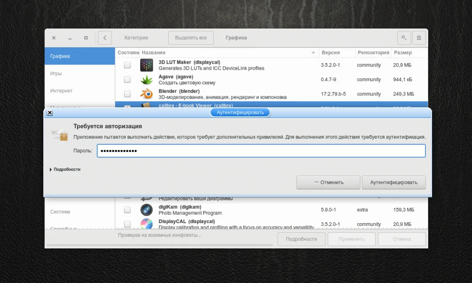Tick the checkbox for DisplayCAL
The image size is (472, 283).
tap(127, 224)
